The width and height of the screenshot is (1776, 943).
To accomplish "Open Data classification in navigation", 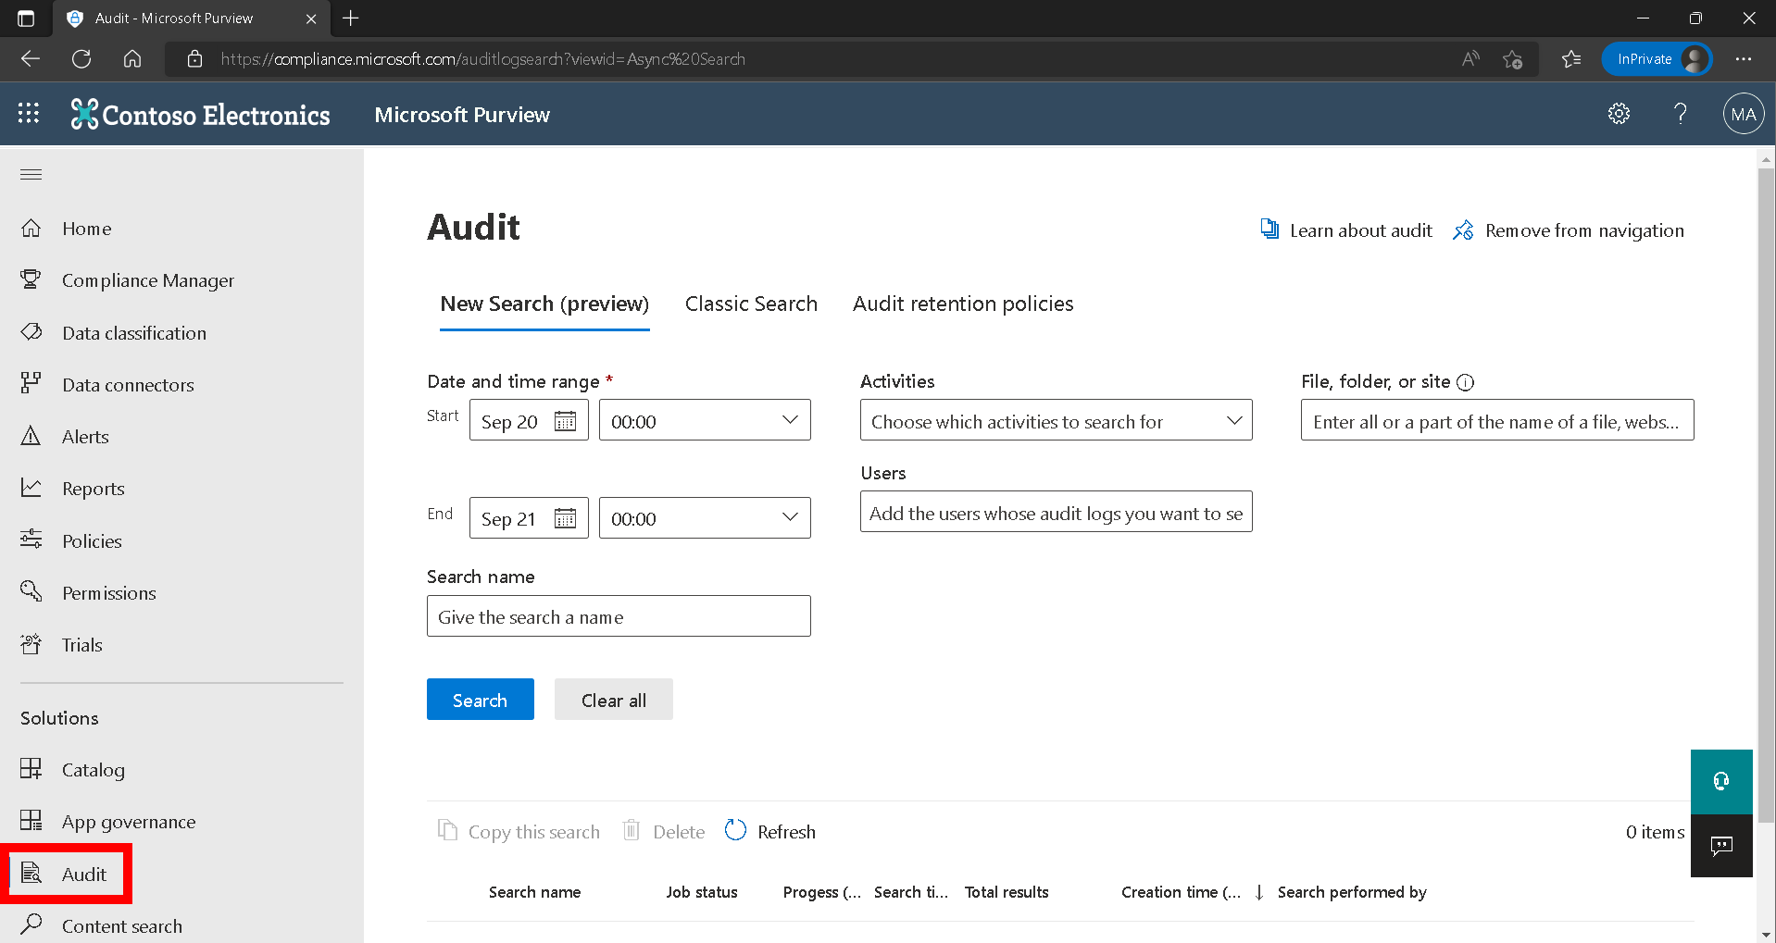I will tap(134, 333).
